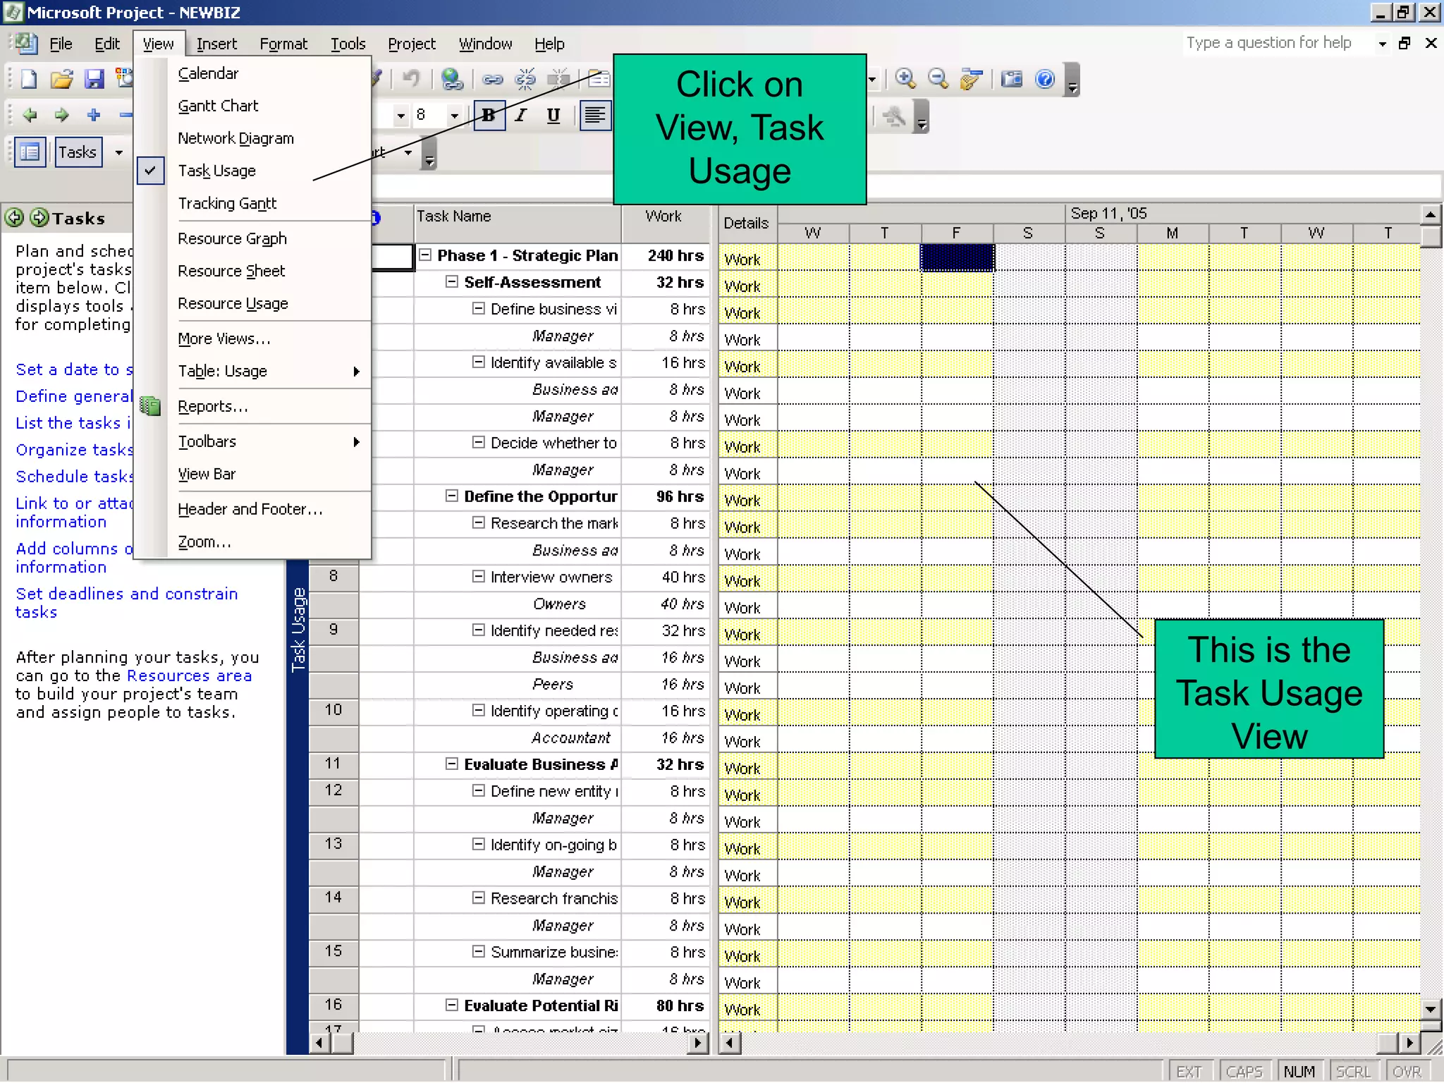This screenshot has height=1083, width=1444.
Task: Click the Microsoft Project Help question icon
Action: point(1045,78)
